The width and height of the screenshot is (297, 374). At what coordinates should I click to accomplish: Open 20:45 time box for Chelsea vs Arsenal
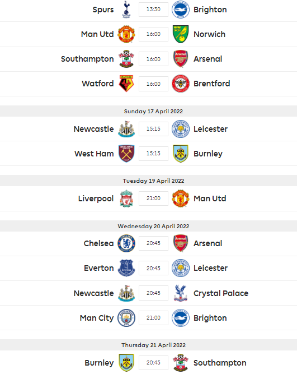(x=153, y=243)
